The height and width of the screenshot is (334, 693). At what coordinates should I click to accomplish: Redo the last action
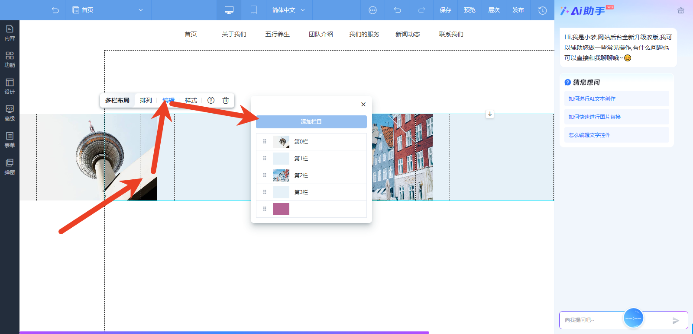[x=421, y=10]
